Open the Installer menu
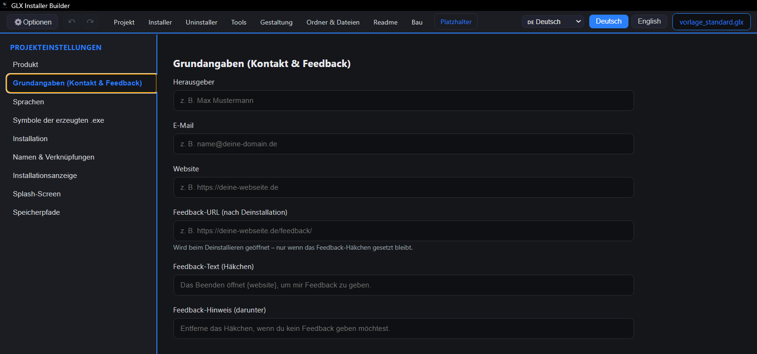The width and height of the screenshot is (757, 354). click(160, 22)
